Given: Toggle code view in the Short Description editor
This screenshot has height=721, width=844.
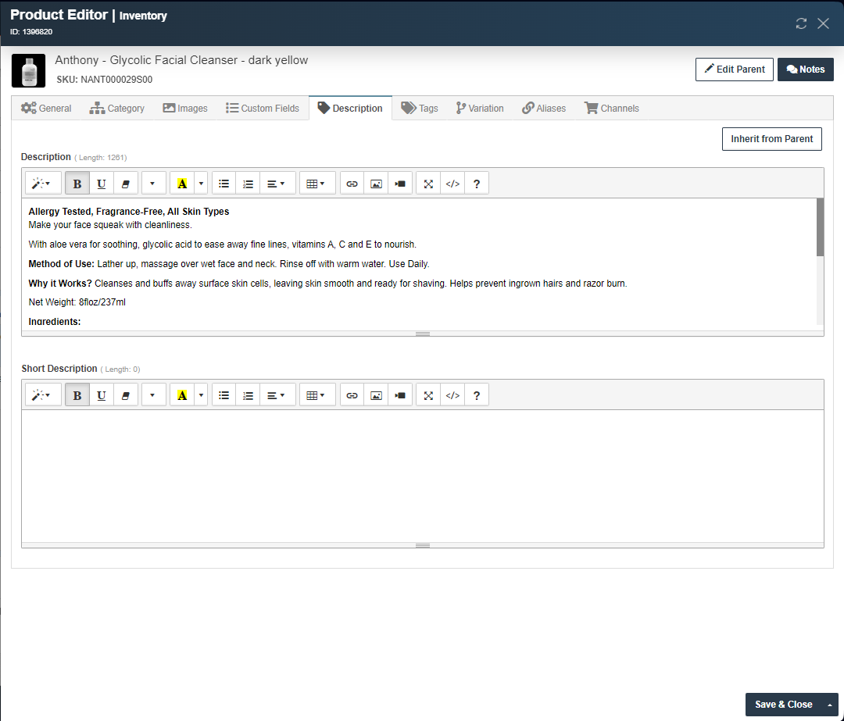Looking at the screenshot, I should pyautogui.click(x=452, y=395).
